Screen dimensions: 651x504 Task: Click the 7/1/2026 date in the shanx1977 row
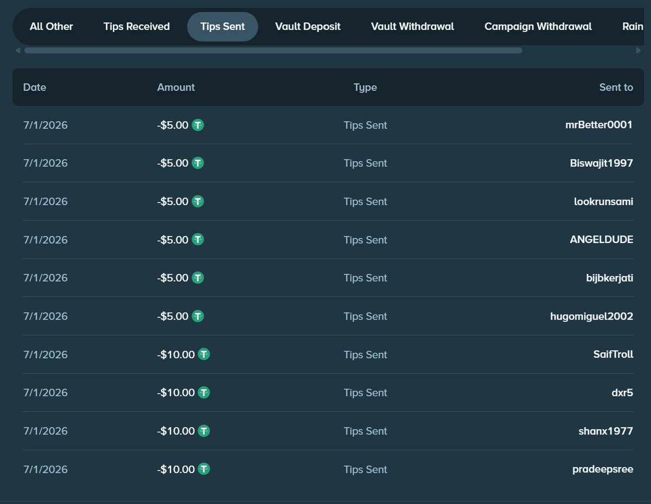[46, 431]
